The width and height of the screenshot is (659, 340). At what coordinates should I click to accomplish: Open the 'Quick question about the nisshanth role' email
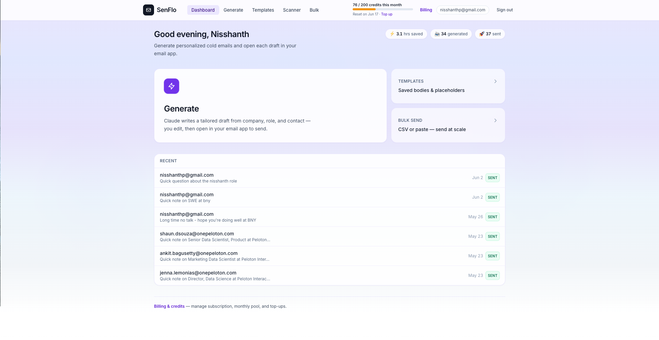point(330,178)
